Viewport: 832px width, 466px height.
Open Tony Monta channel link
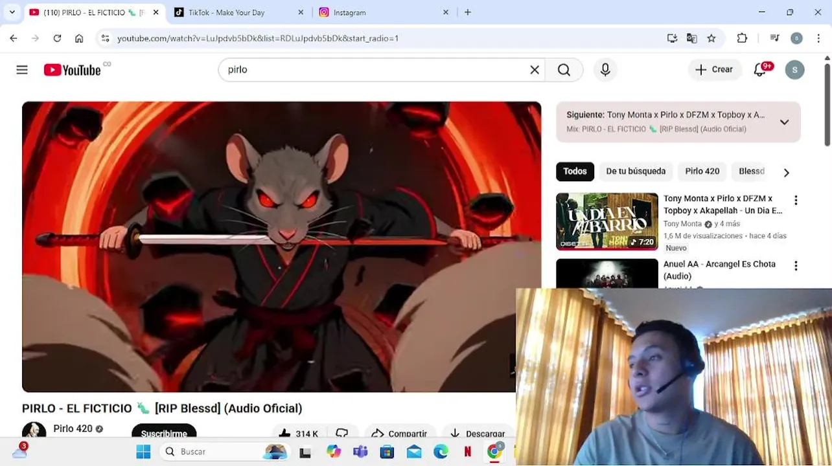coord(682,224)
